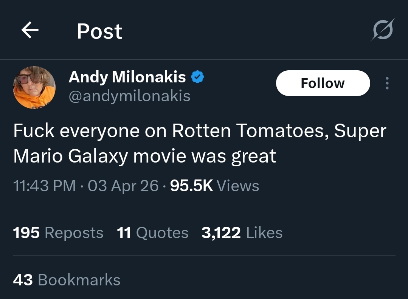Go back using the left arrow
The height and width of the screenshot is (299, 408).
30,31
